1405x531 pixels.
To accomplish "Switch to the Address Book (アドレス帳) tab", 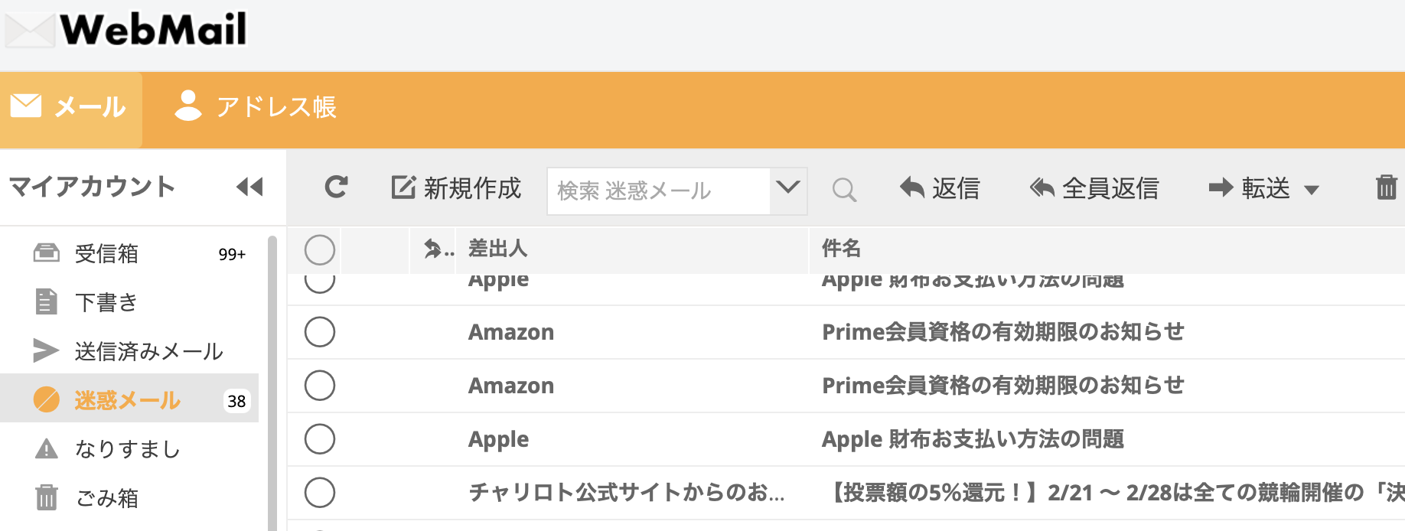I will pos(256,107).
